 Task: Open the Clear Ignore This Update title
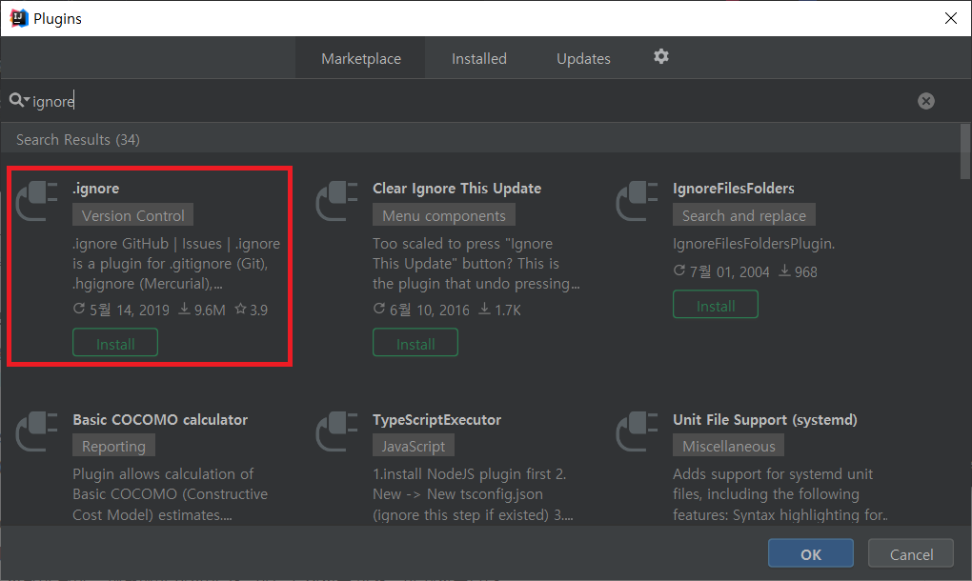point(456,189)
